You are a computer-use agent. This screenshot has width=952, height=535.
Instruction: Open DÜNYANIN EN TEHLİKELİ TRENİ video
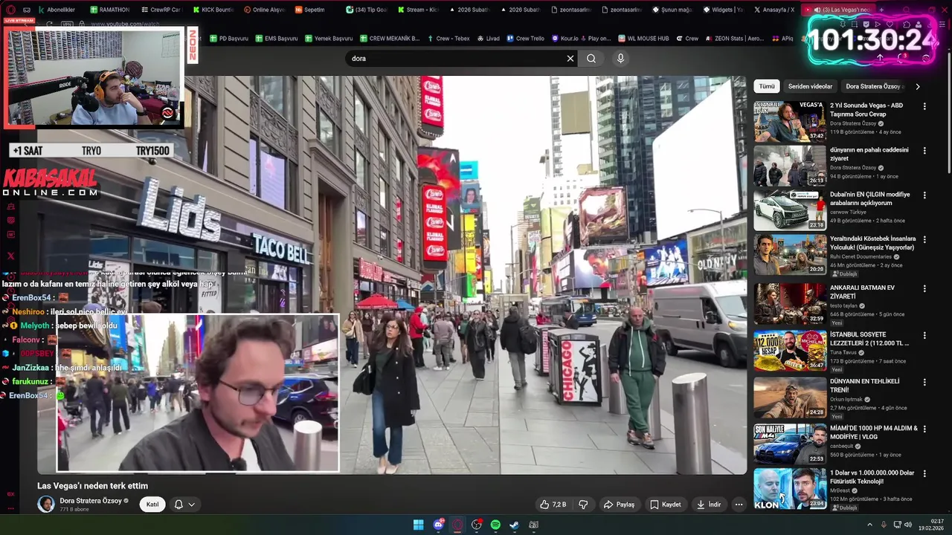pos(790,398)
